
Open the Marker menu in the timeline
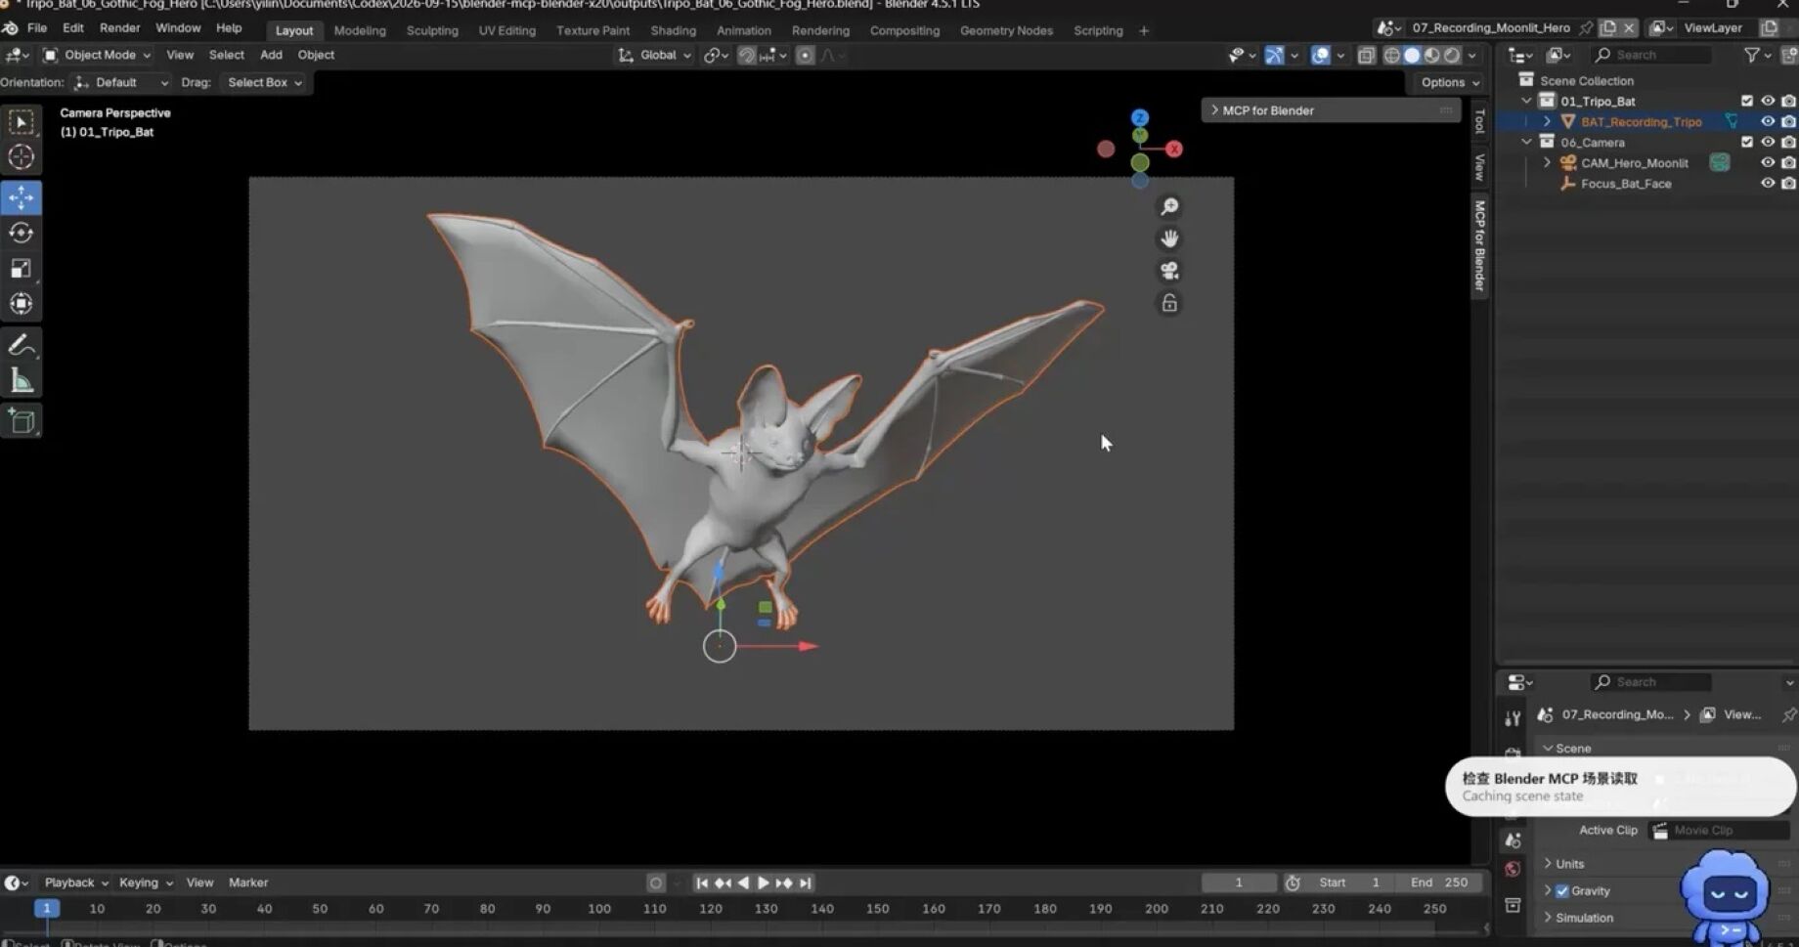pyautogui.click(x=248, y=882)
